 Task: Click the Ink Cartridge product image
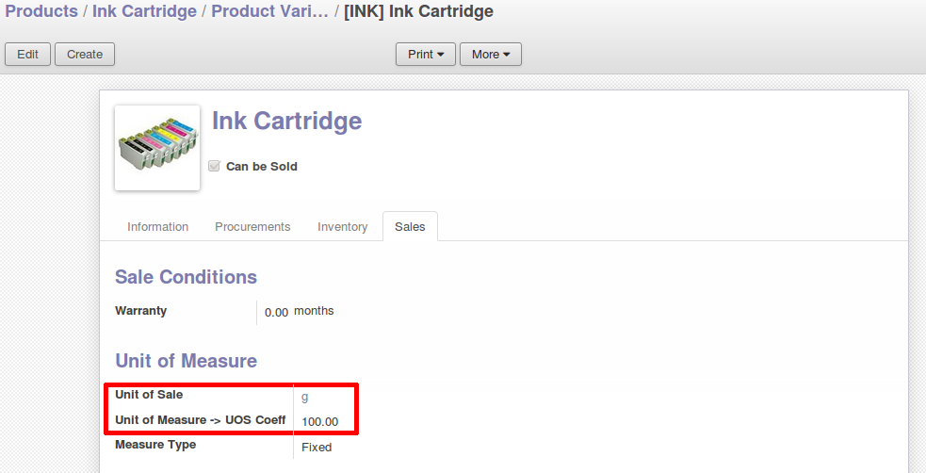156,147
